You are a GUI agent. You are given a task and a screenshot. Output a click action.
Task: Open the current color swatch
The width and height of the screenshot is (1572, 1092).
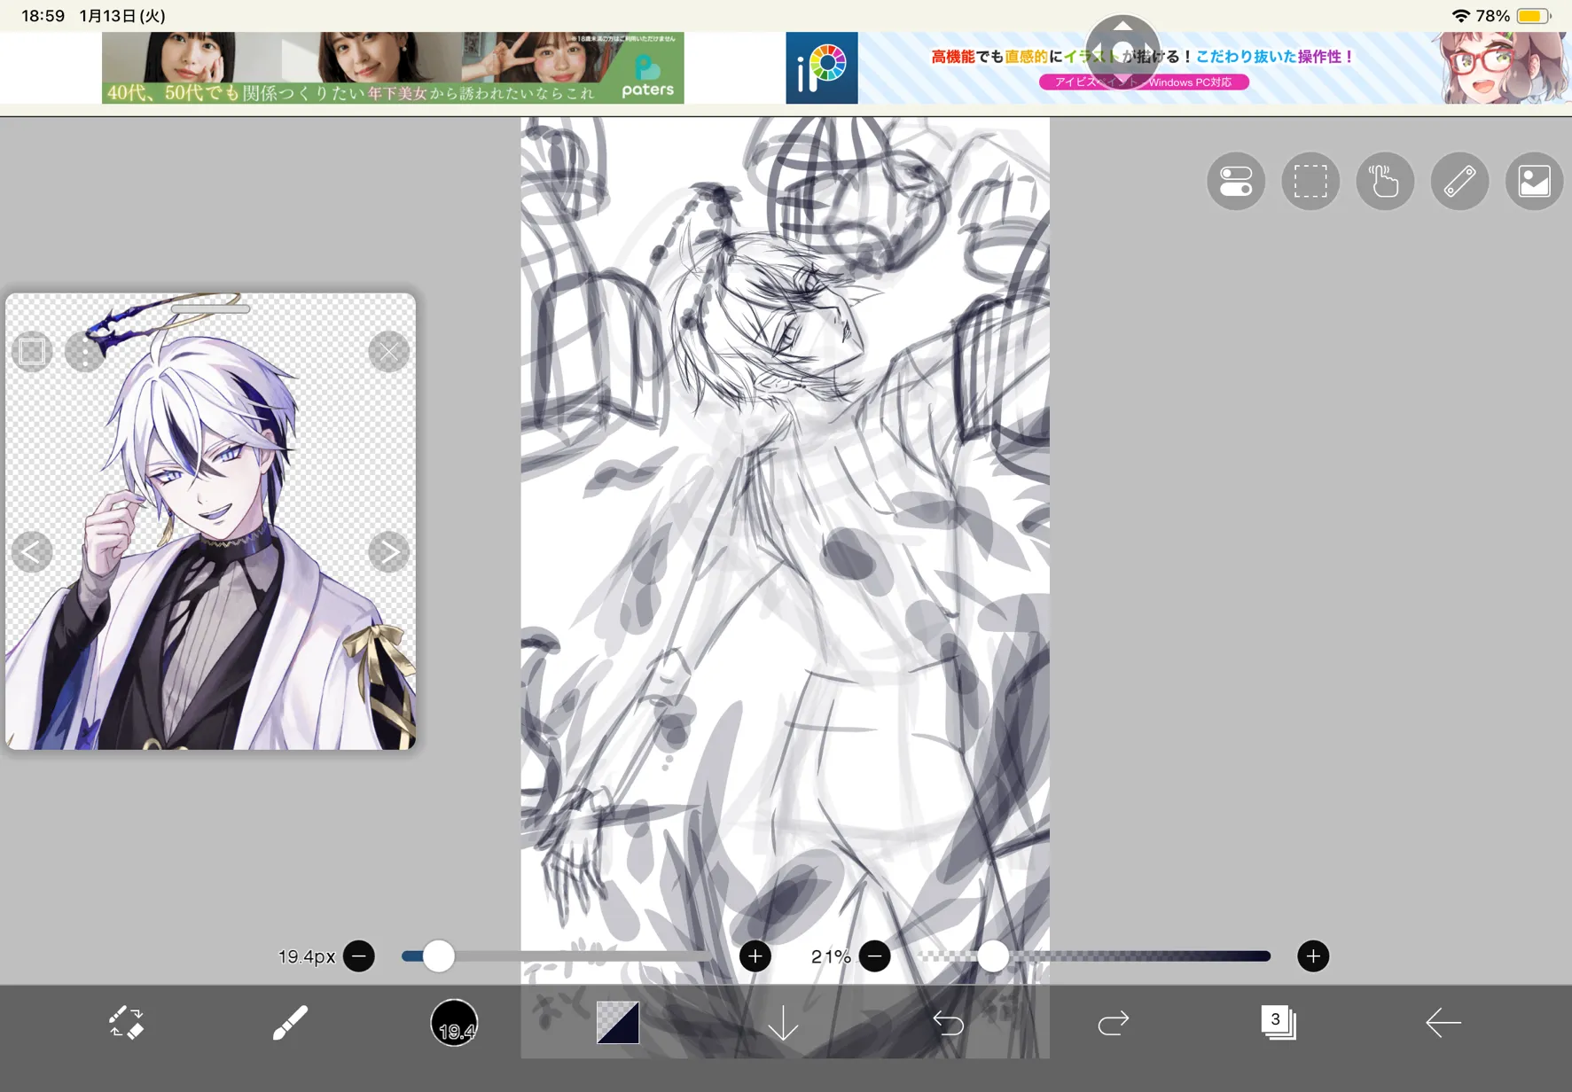(x=618, y=1022)
